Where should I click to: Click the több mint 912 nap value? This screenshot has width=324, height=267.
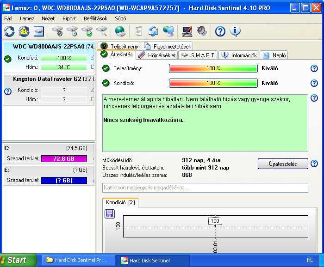click(206, 168)
